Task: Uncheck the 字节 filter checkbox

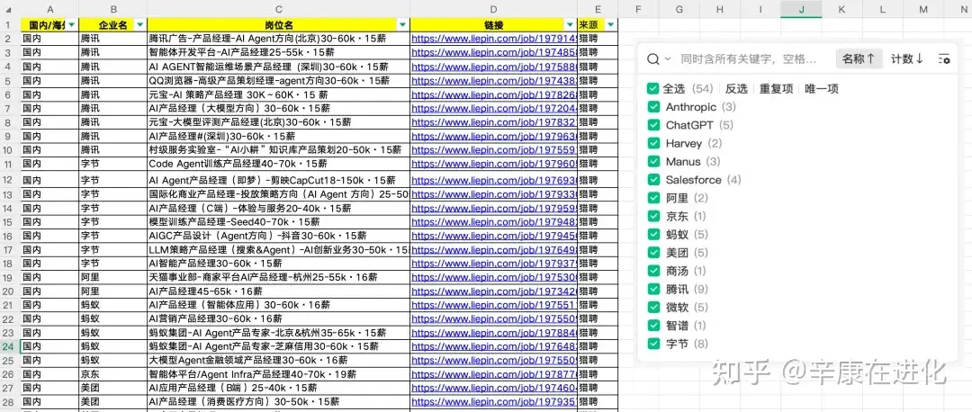Action: tap(652, 344)
